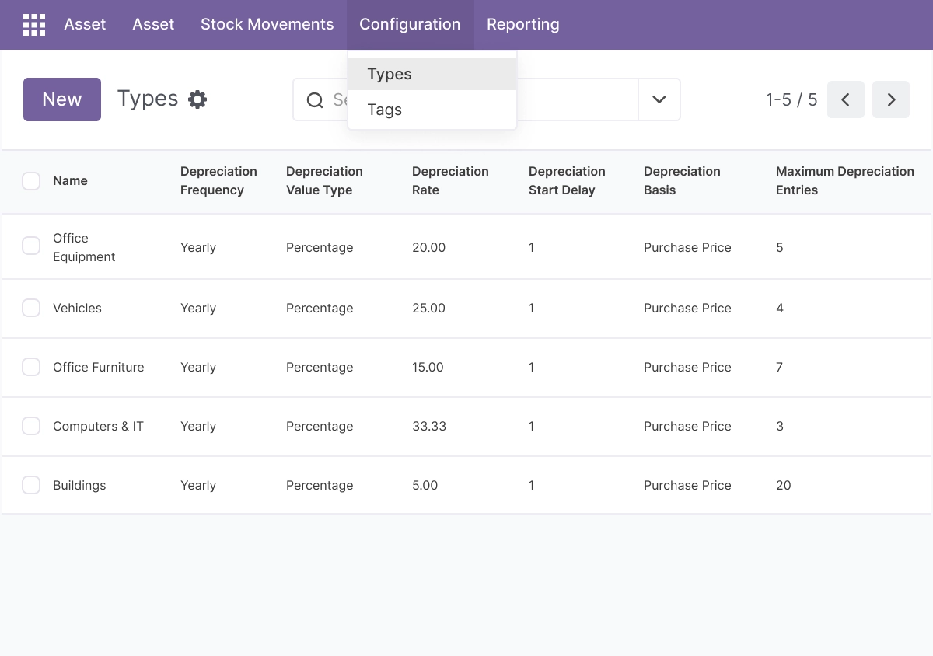933x656 pixels.
Task: Click Percentage in the Buildings row
Action: coord(320,485)
